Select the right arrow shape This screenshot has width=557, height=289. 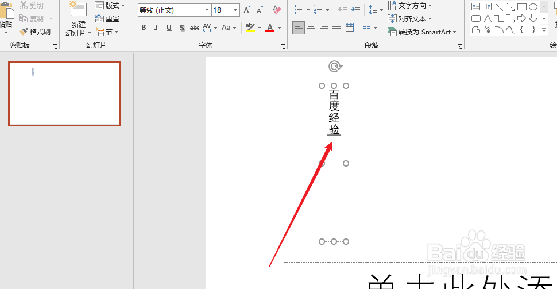522,18
